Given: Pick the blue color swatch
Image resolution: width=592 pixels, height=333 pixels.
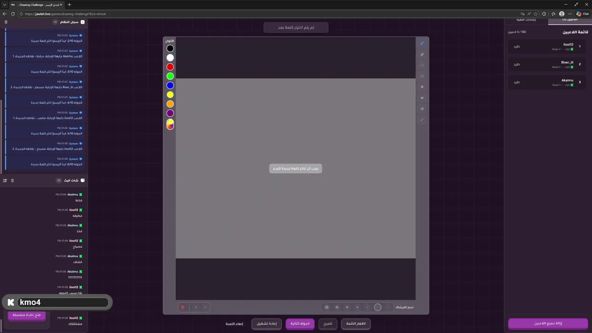Looking at the screenshot, I should pyautogui.click(x=170, y=86).
